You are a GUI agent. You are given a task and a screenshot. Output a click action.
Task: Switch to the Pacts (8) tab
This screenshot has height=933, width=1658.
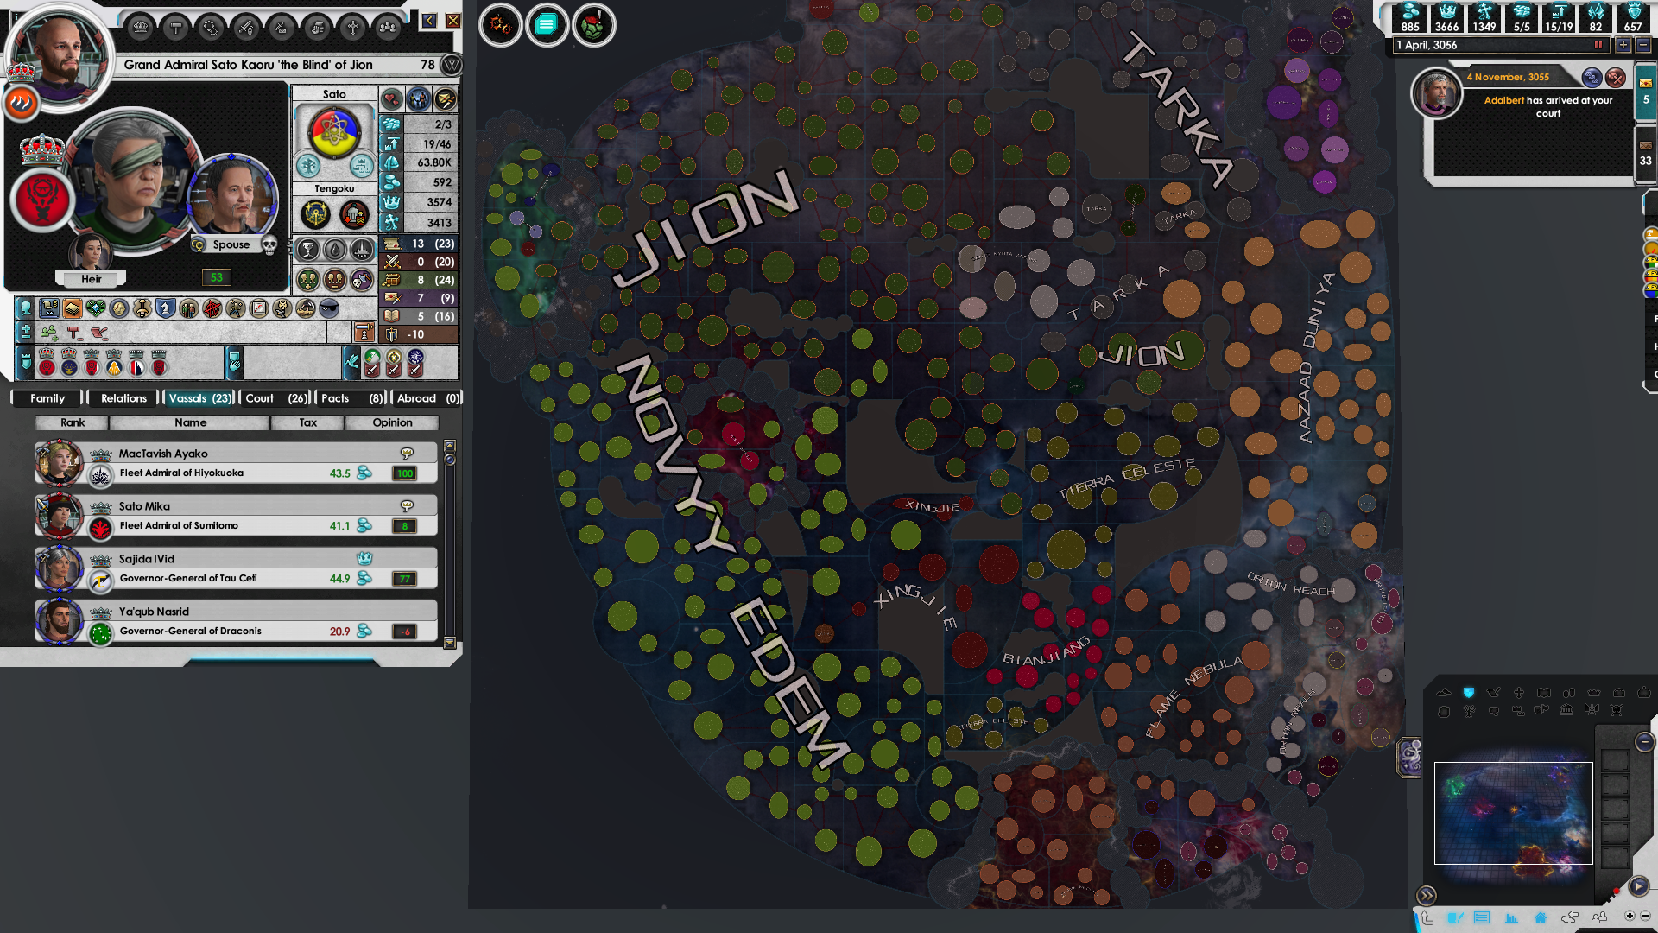[x=351, y=398]
